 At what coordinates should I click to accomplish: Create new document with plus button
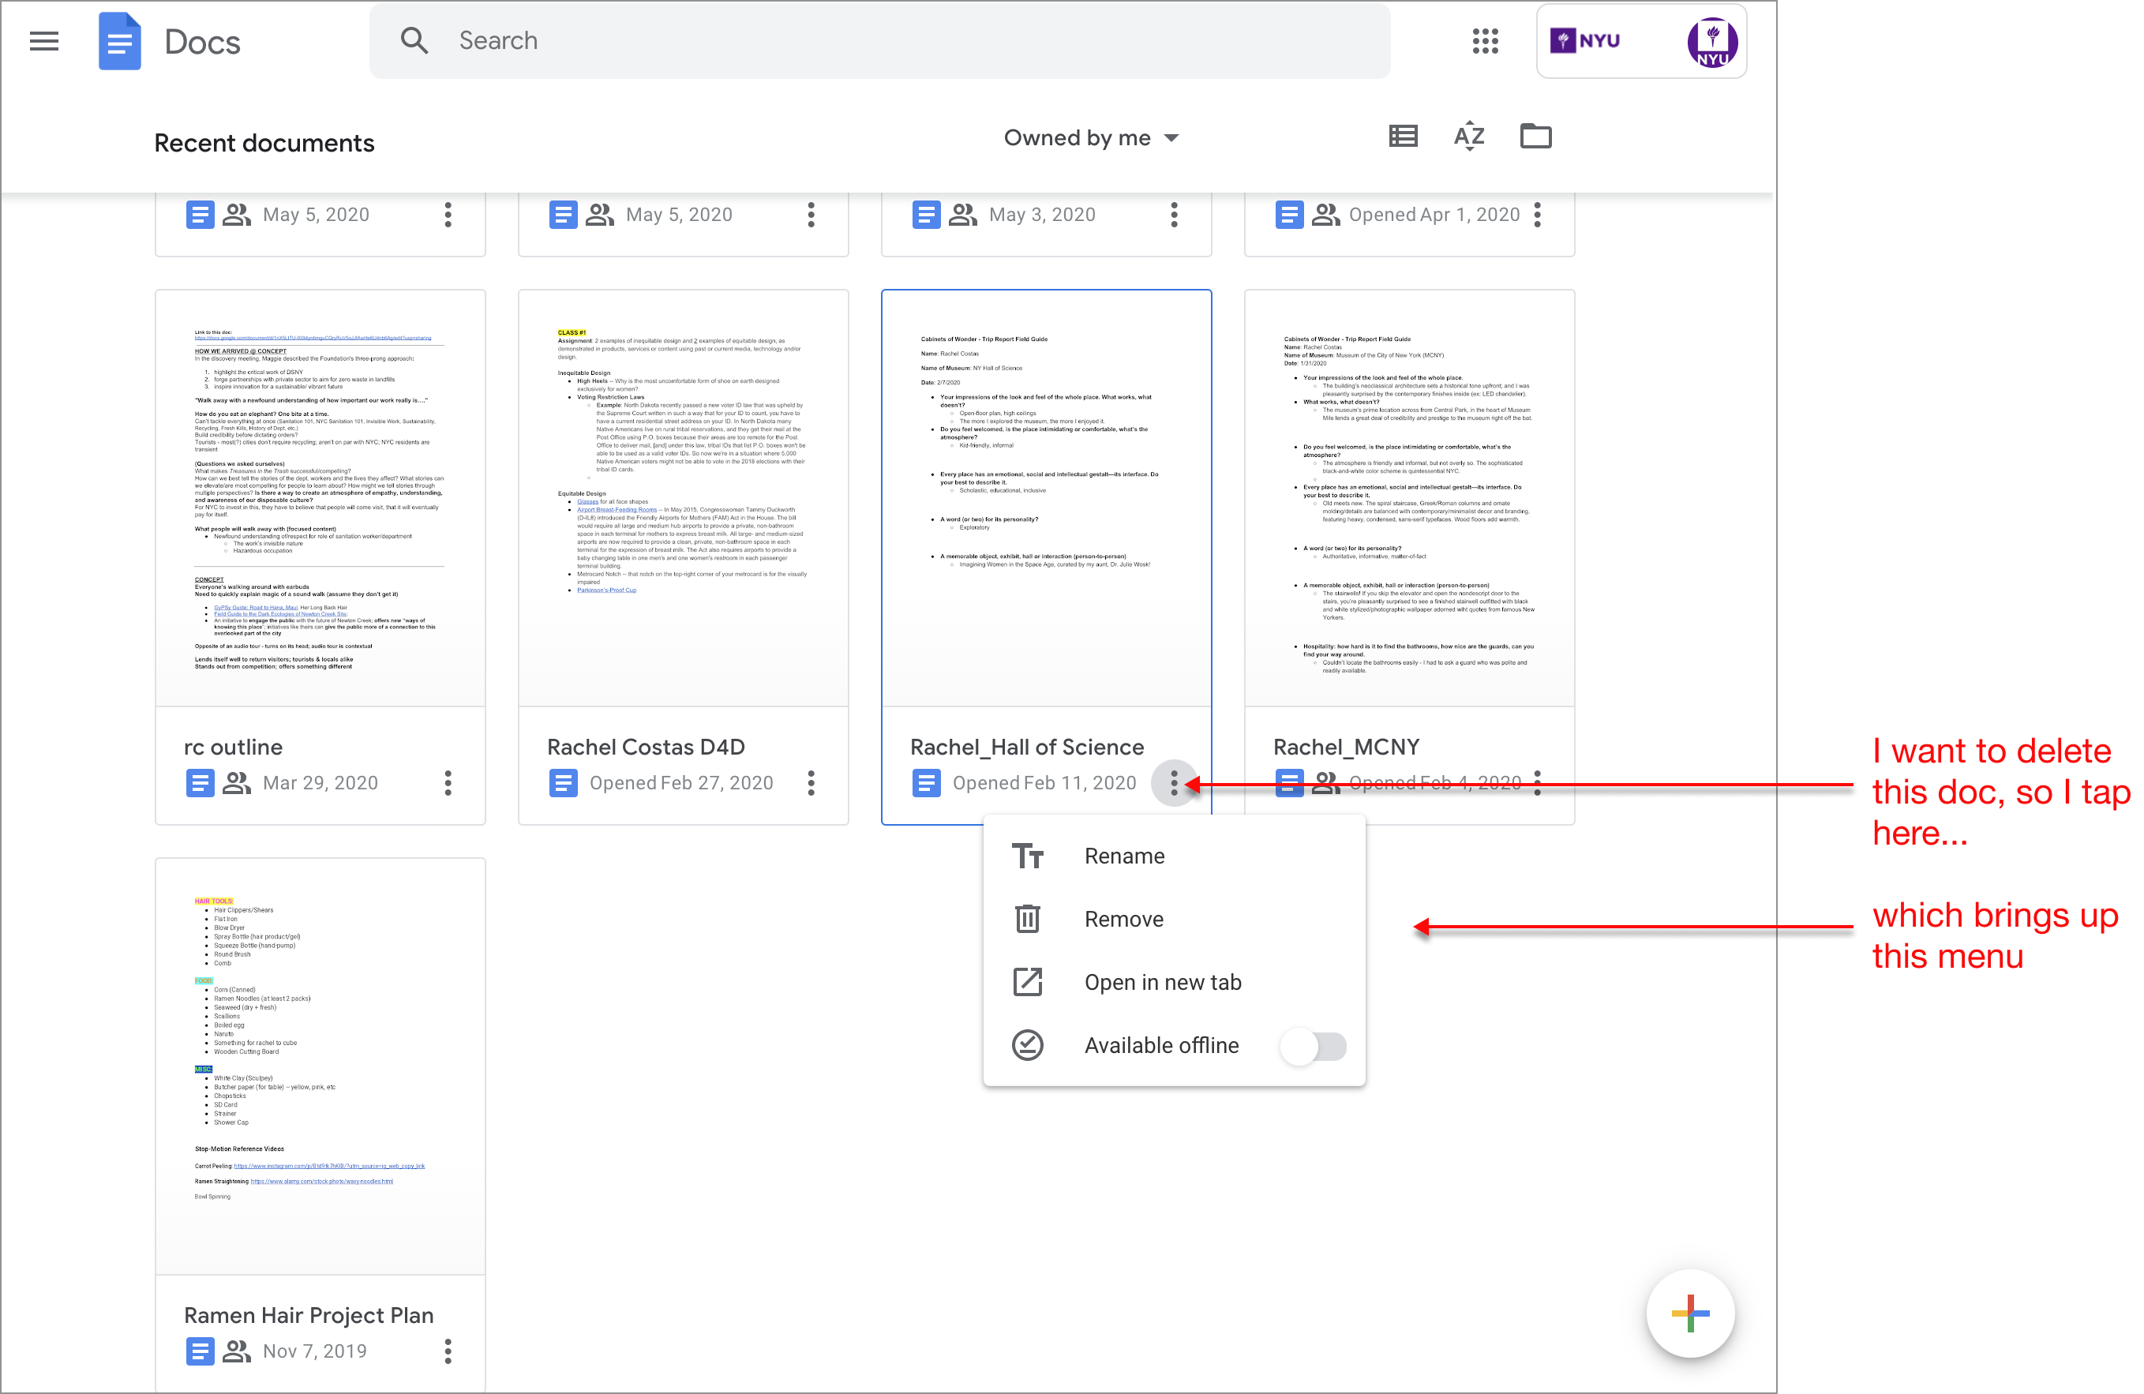1690,1313
